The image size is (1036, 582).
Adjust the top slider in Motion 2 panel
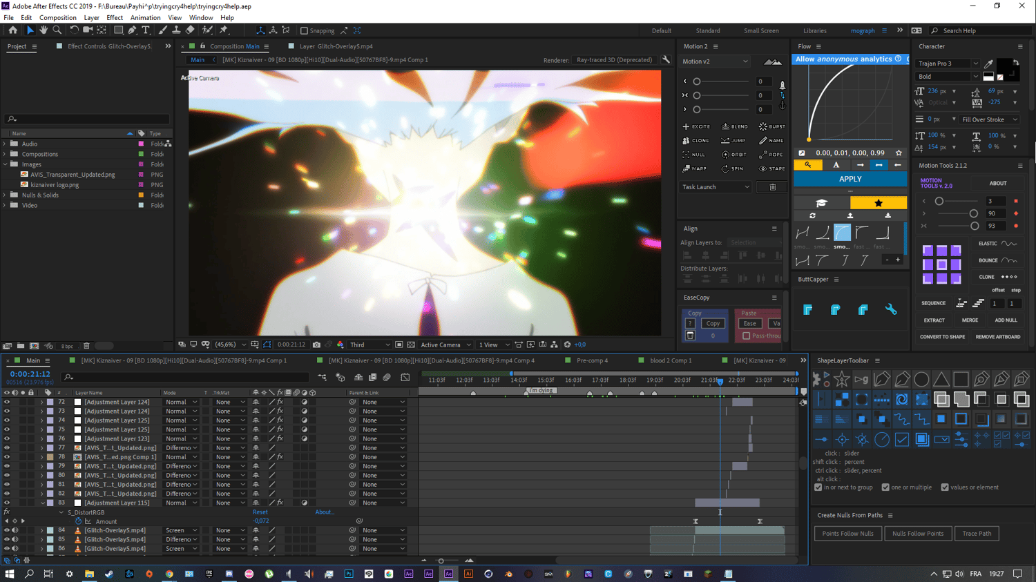(697, 81)
